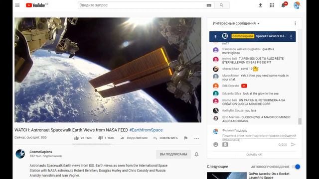Click the chat scrollbar handle

300,121
